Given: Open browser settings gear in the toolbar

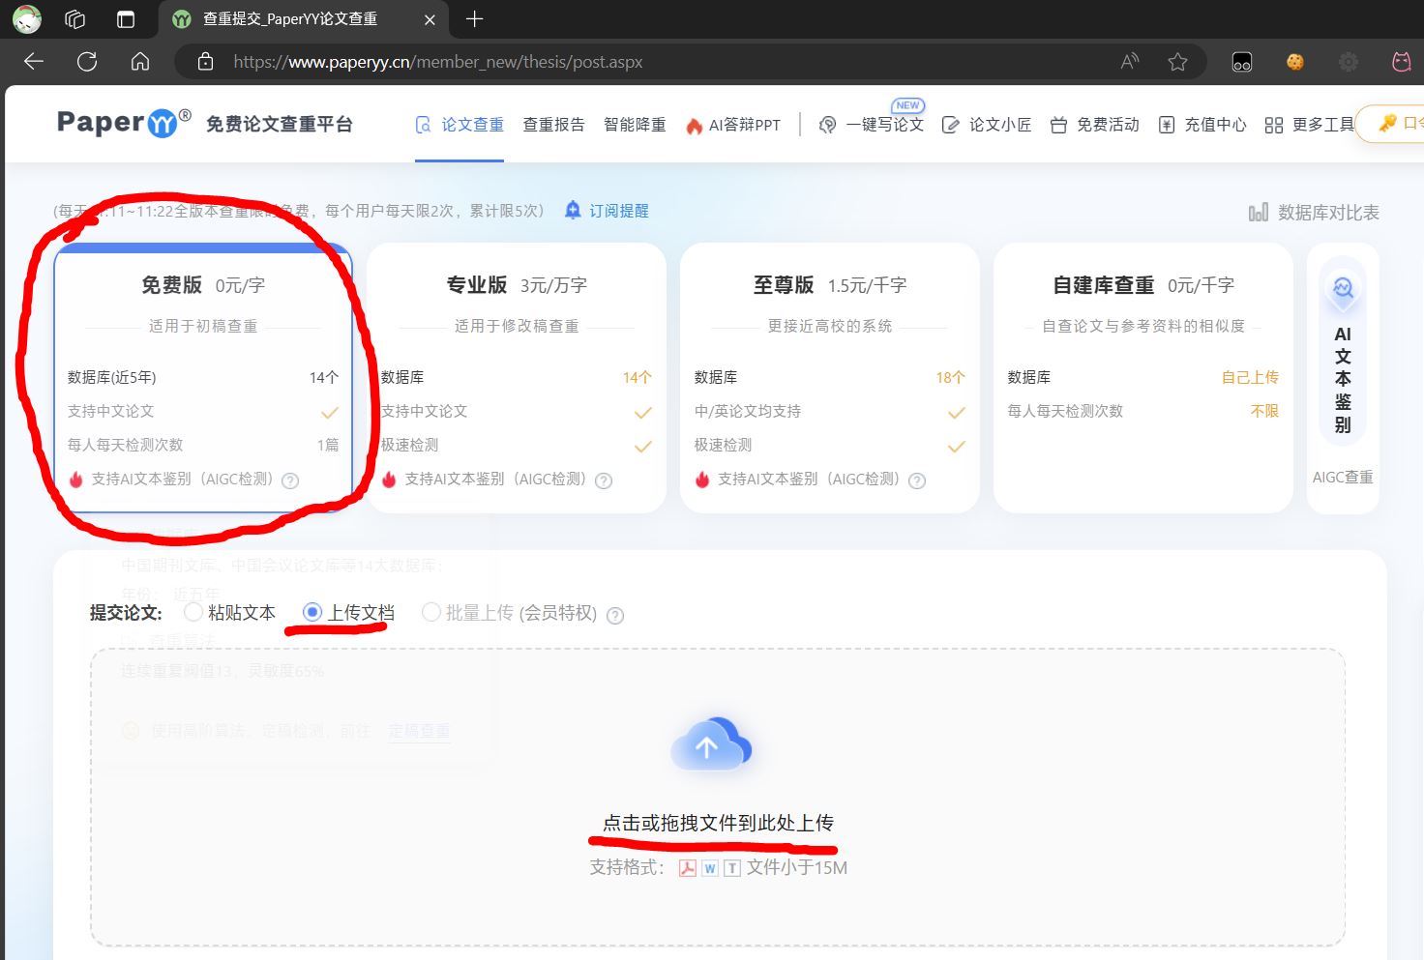Looking at the screenshot, I should click(1348, 61).
